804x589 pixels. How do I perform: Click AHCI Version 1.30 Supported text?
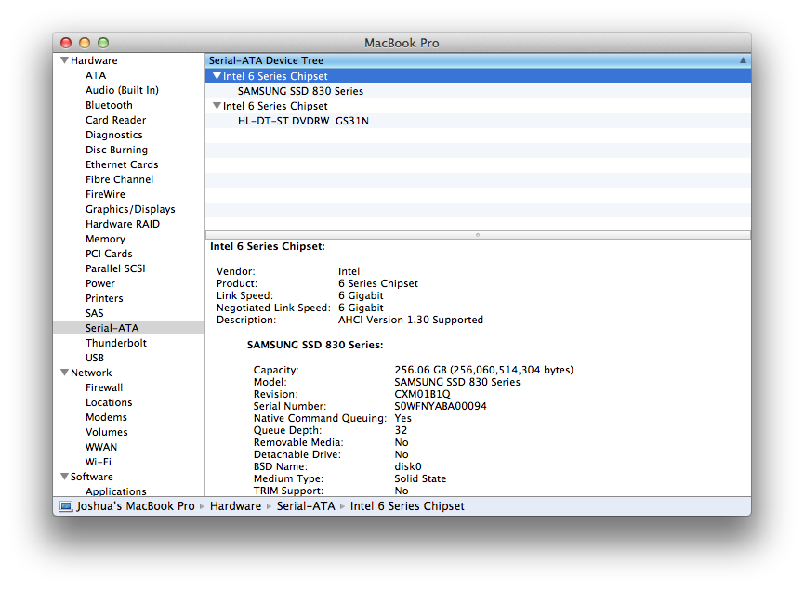click(411, 320)
